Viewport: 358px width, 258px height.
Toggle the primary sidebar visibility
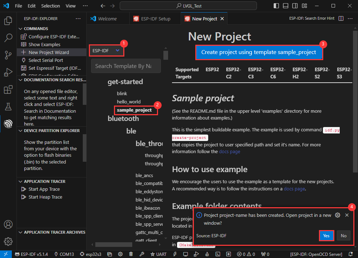click(x=276, y=6)
